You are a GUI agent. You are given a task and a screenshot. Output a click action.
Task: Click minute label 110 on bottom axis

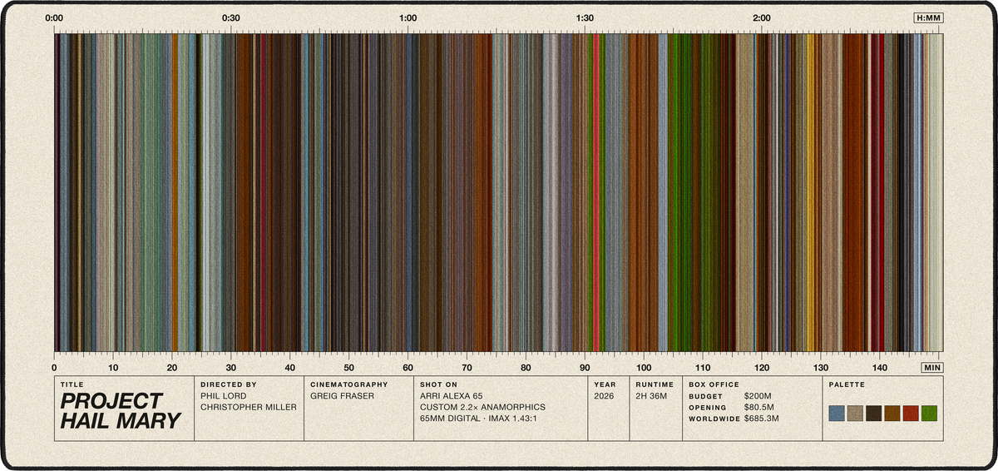point(703,367)
